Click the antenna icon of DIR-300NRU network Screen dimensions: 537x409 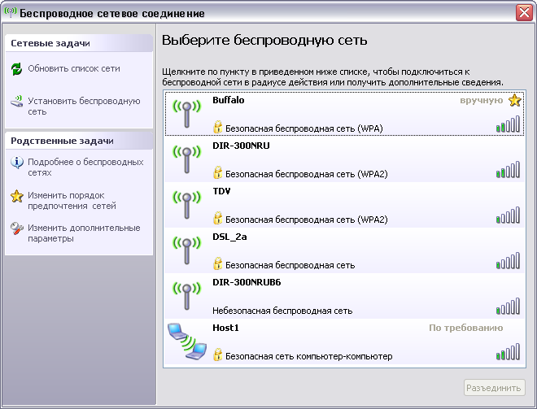[186, 159]
